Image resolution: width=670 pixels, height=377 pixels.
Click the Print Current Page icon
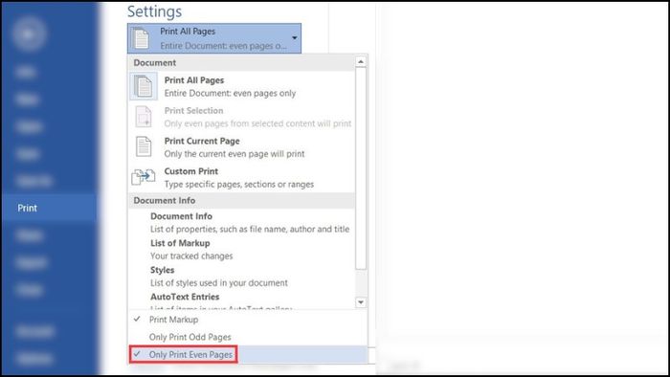click(x=144, y=146)
